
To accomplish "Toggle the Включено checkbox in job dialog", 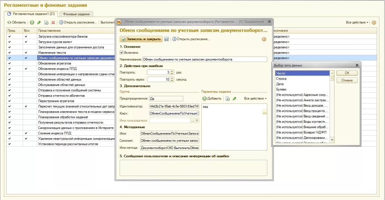I will coord(122,53).
